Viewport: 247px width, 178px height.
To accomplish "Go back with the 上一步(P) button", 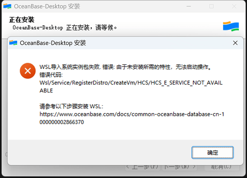I will [x=142, y=167].
